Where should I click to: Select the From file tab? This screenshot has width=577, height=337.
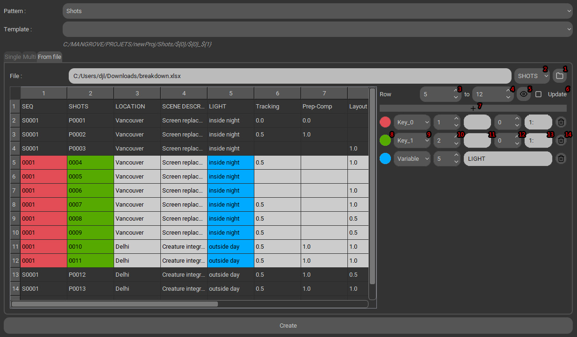[50, 57]
